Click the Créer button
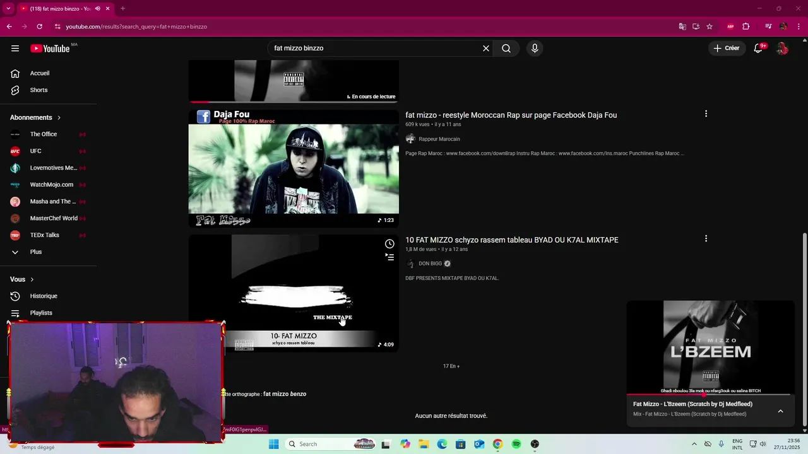 tap(726, 48)
